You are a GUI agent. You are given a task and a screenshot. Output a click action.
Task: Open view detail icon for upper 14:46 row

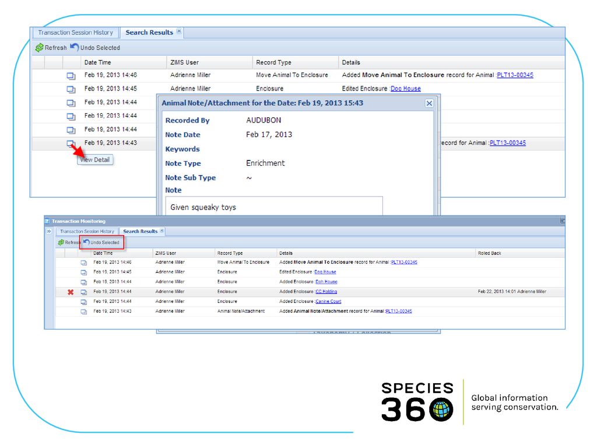pyautogui.click(x=71, y=75)
